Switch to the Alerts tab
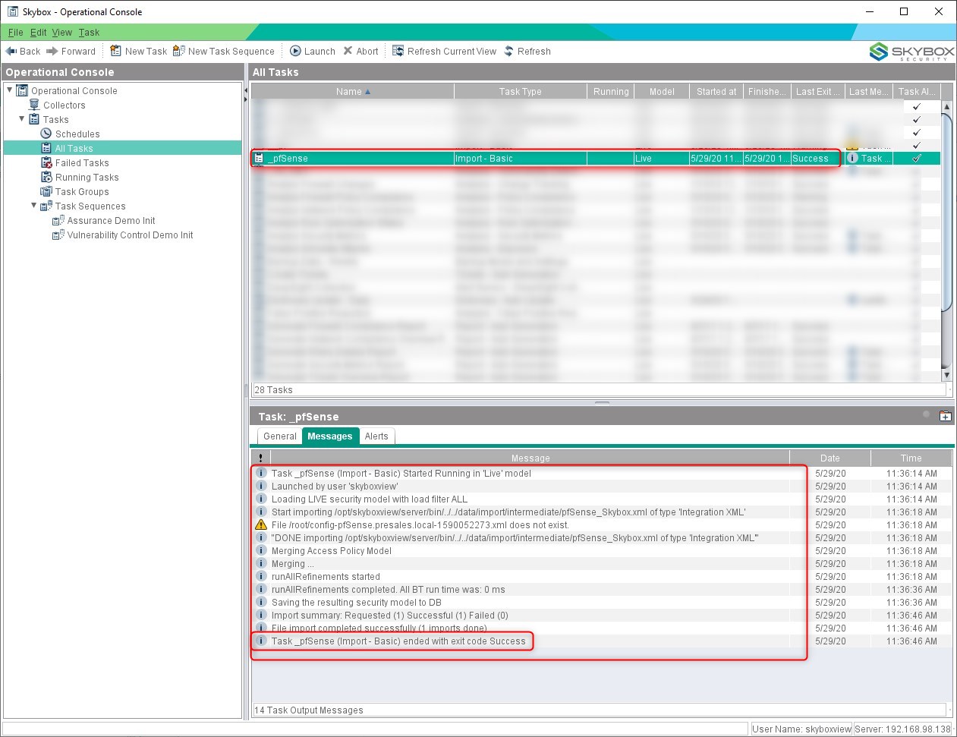This screenshot has width=957, height=737. tap(376, 436)
